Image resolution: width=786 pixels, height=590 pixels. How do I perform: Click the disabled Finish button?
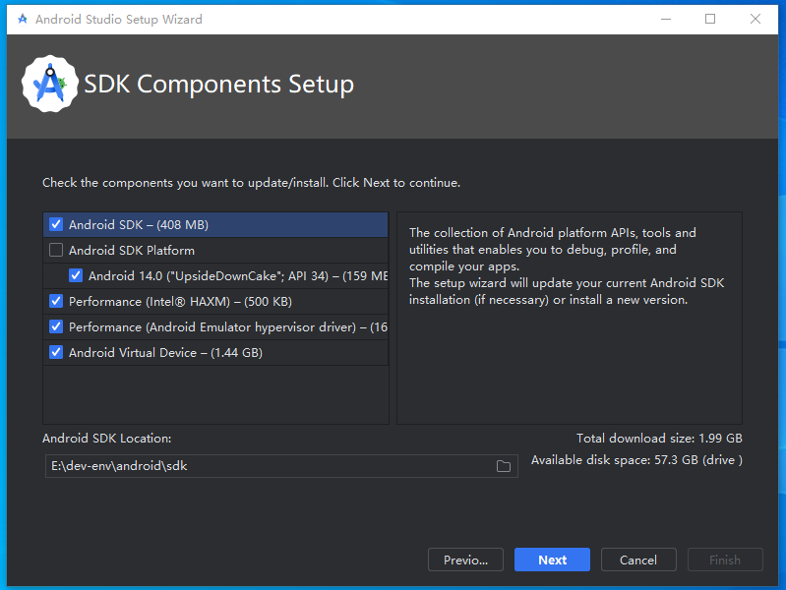click(725, 560)
